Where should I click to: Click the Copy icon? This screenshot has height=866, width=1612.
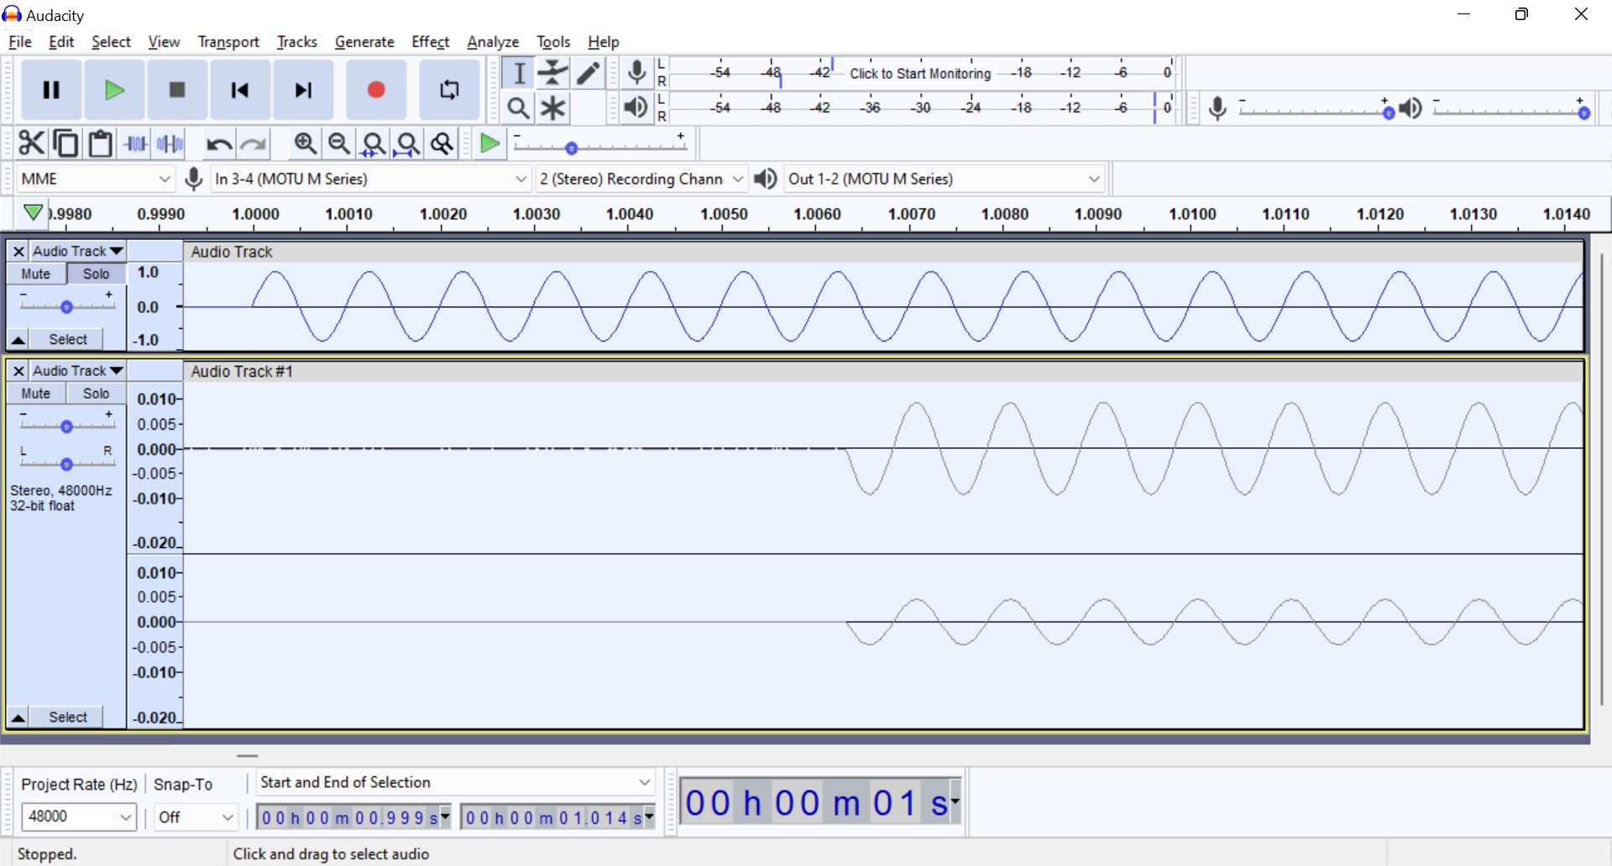point(65,143)
